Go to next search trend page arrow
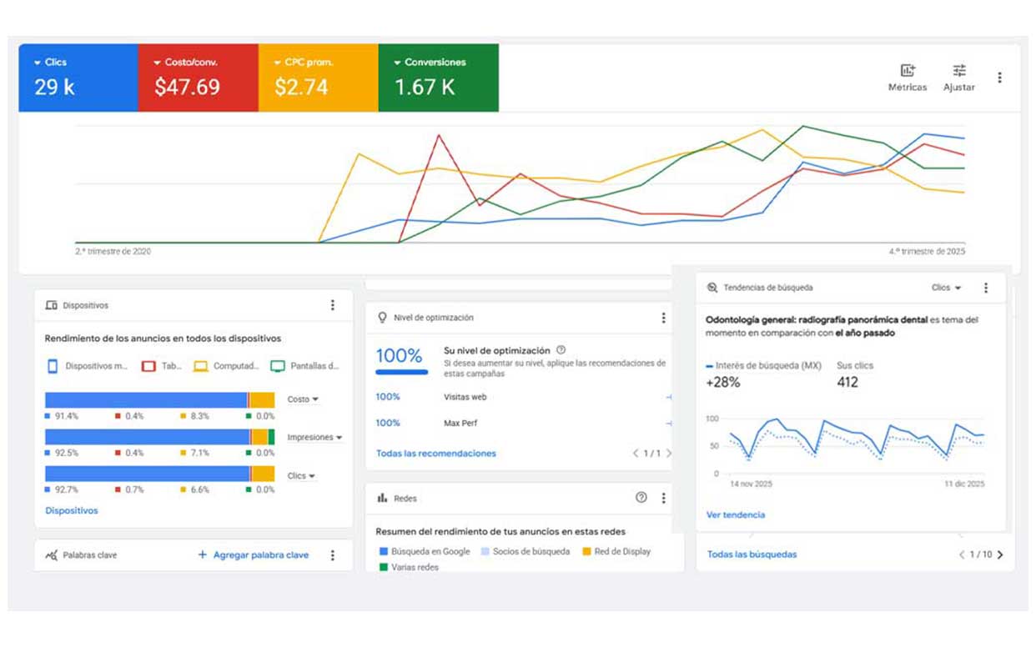 coord(1000,554)
